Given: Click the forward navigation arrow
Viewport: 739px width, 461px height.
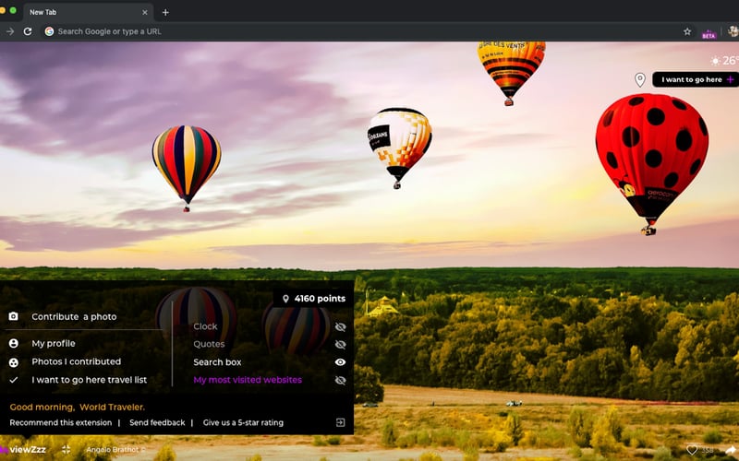Looking at the screenshot, I should (x=10, y=31).
